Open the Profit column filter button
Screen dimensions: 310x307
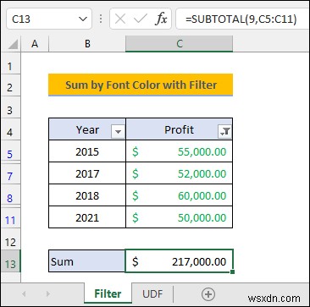(224, 132)
